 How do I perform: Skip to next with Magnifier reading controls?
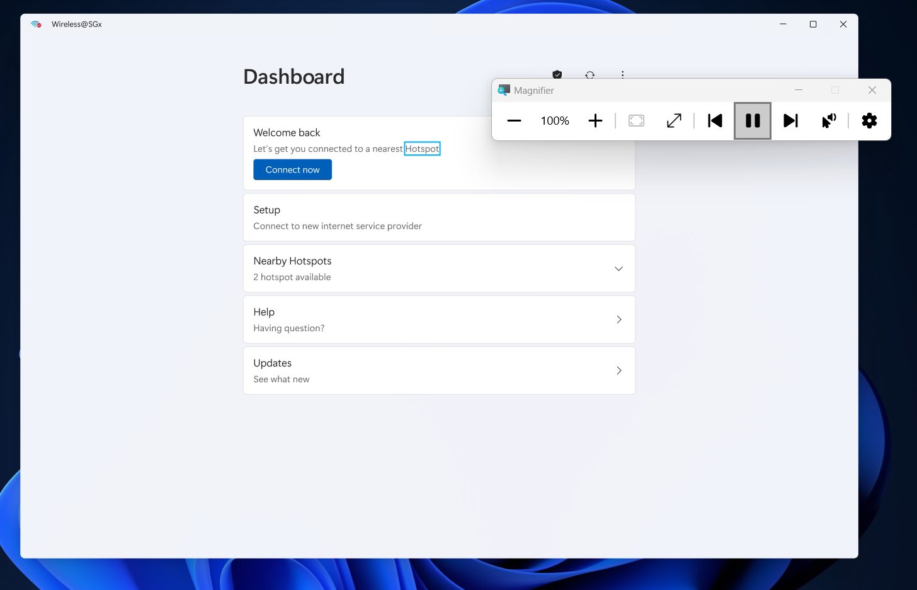coord(791,120)
